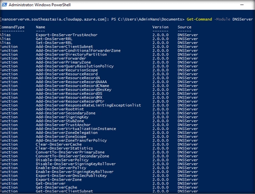Click the Administrator: Windows PowerShell title text
This screenshot has width=255, height=194.
40,5
